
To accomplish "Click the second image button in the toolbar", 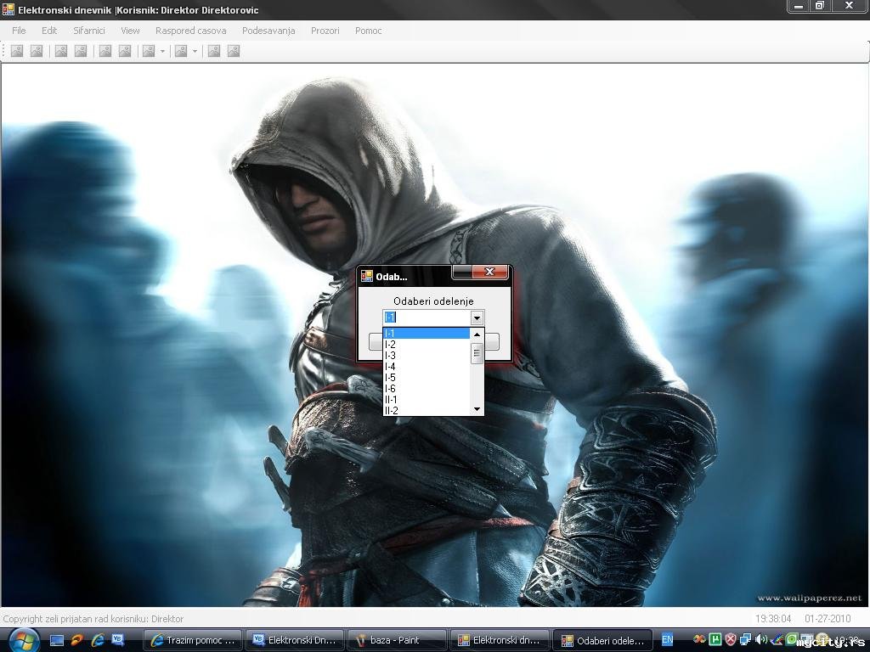I will tap(37, 51).
